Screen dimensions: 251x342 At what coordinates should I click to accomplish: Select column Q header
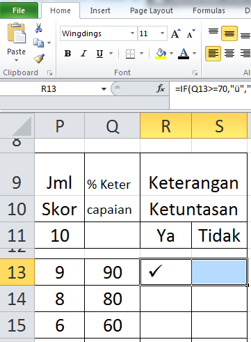(113, 126)
